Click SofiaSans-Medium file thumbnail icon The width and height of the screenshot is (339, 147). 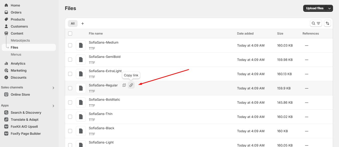[x=81, y=45]
